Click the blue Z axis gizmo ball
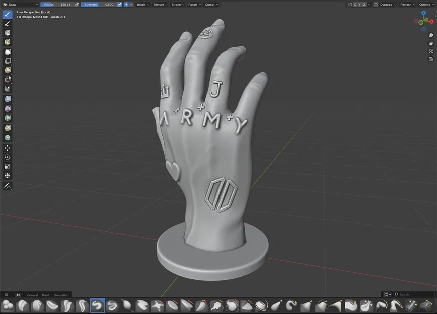The image size is (437, 314). (423, 13)
